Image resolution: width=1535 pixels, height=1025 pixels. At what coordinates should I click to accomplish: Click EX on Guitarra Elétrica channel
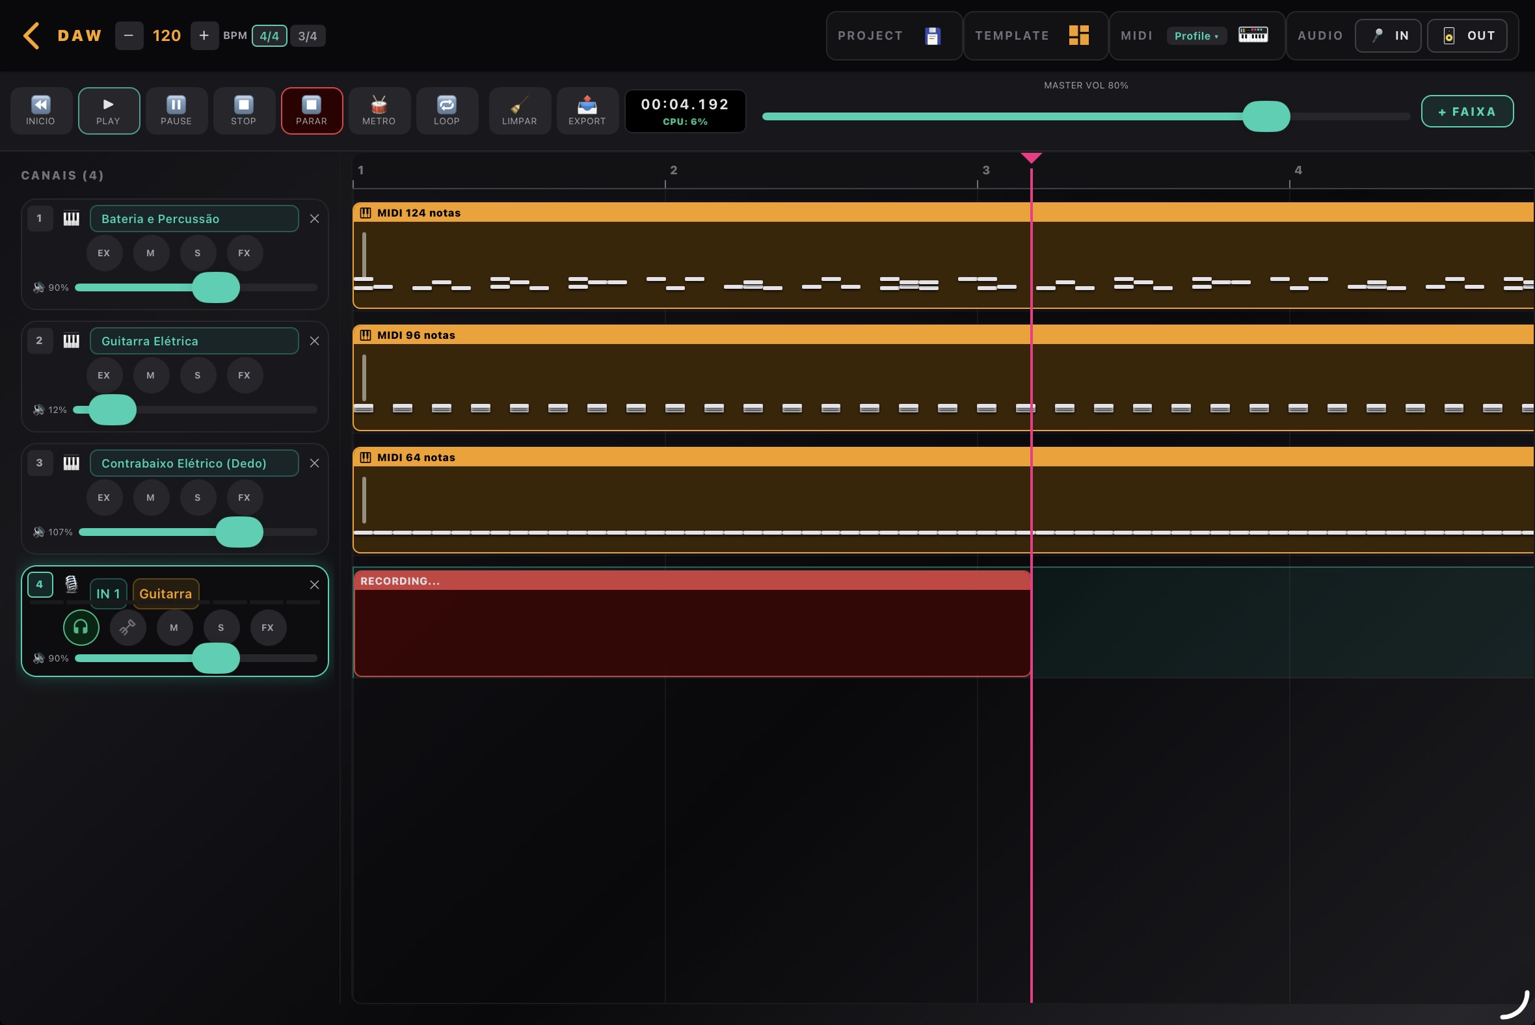coord(104,375)
